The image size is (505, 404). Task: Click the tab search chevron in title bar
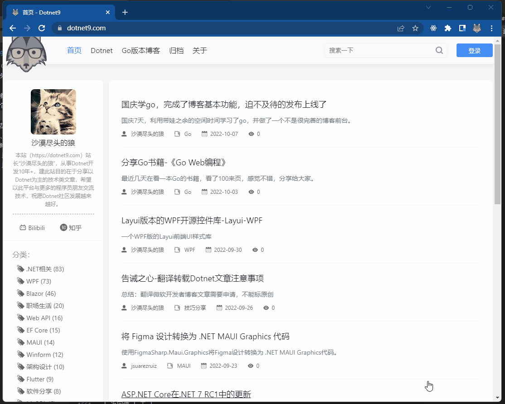pyautogui.click(x=428, y=7)
